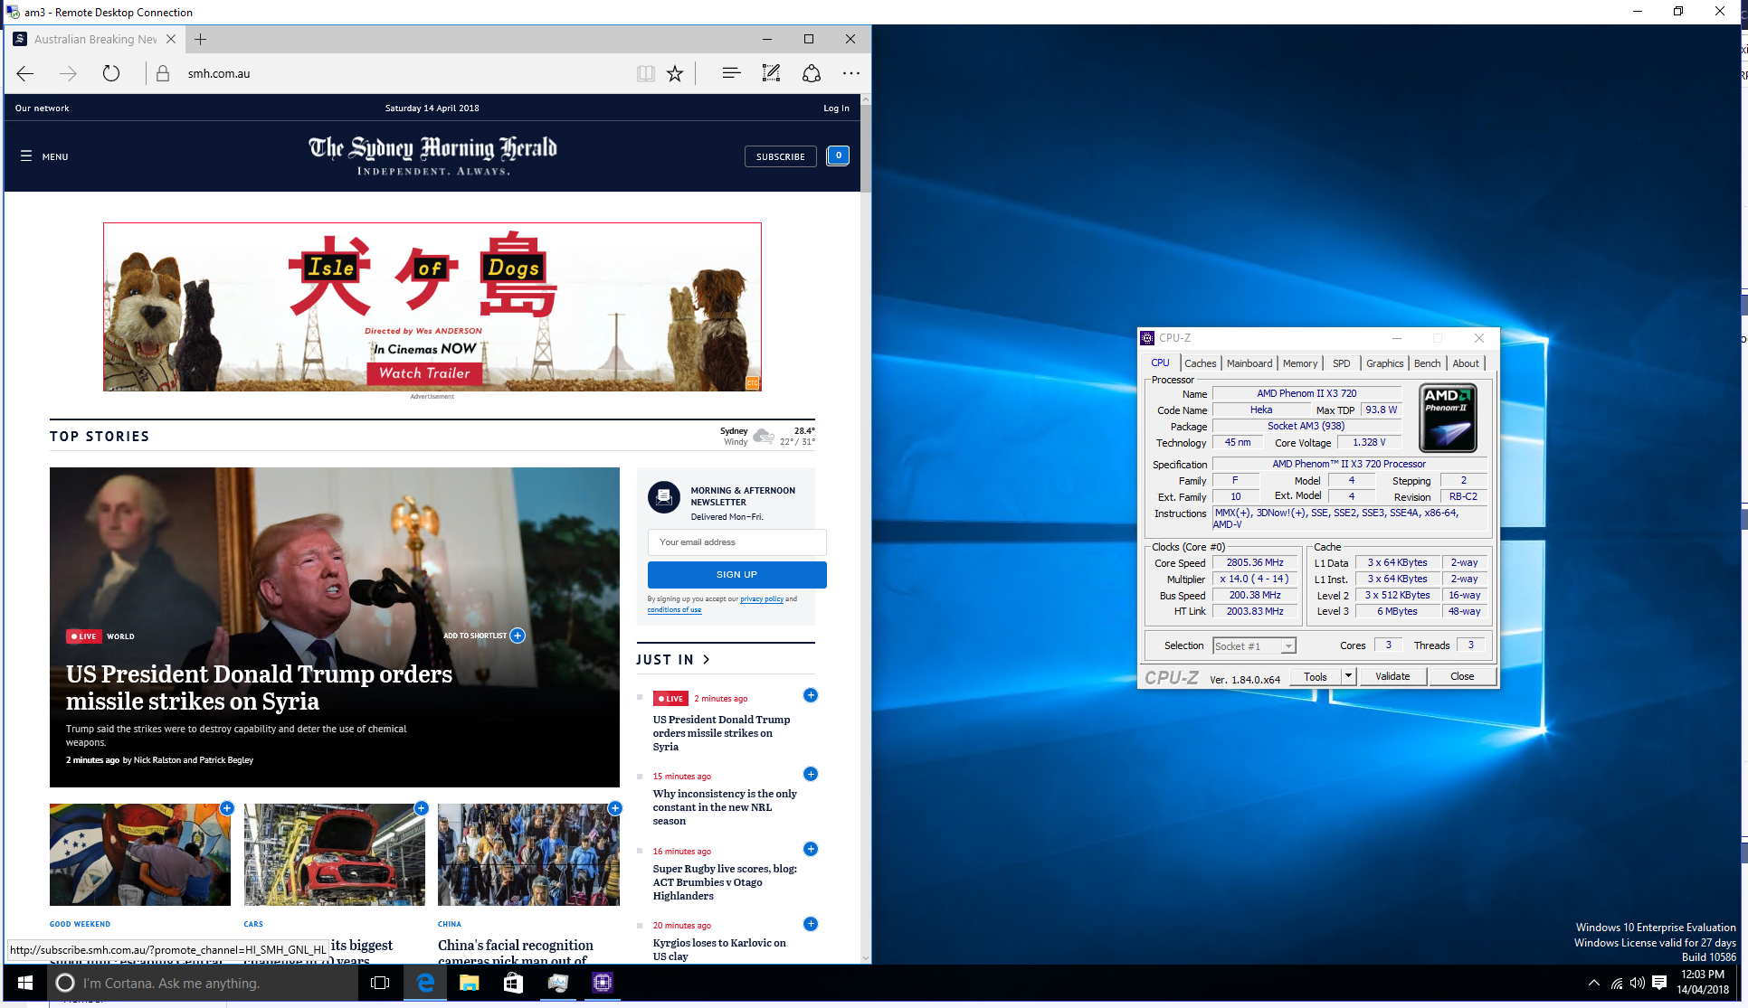
Task: Open Reading view icon in Edge
Action: [x=645, y=73]
